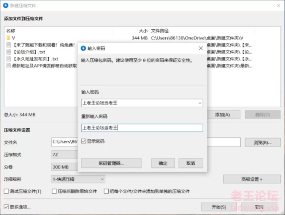The width and height of the screenshot is (285, 215).
Task: Select the V folder icon in the file list
Action: tap(8, 38)
